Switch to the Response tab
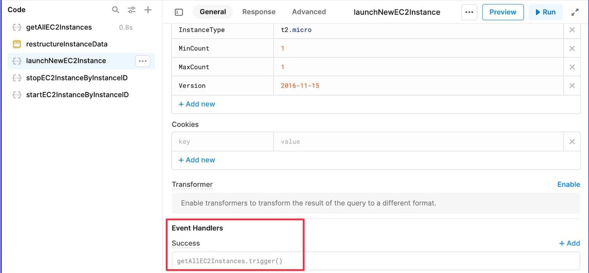 259,12
